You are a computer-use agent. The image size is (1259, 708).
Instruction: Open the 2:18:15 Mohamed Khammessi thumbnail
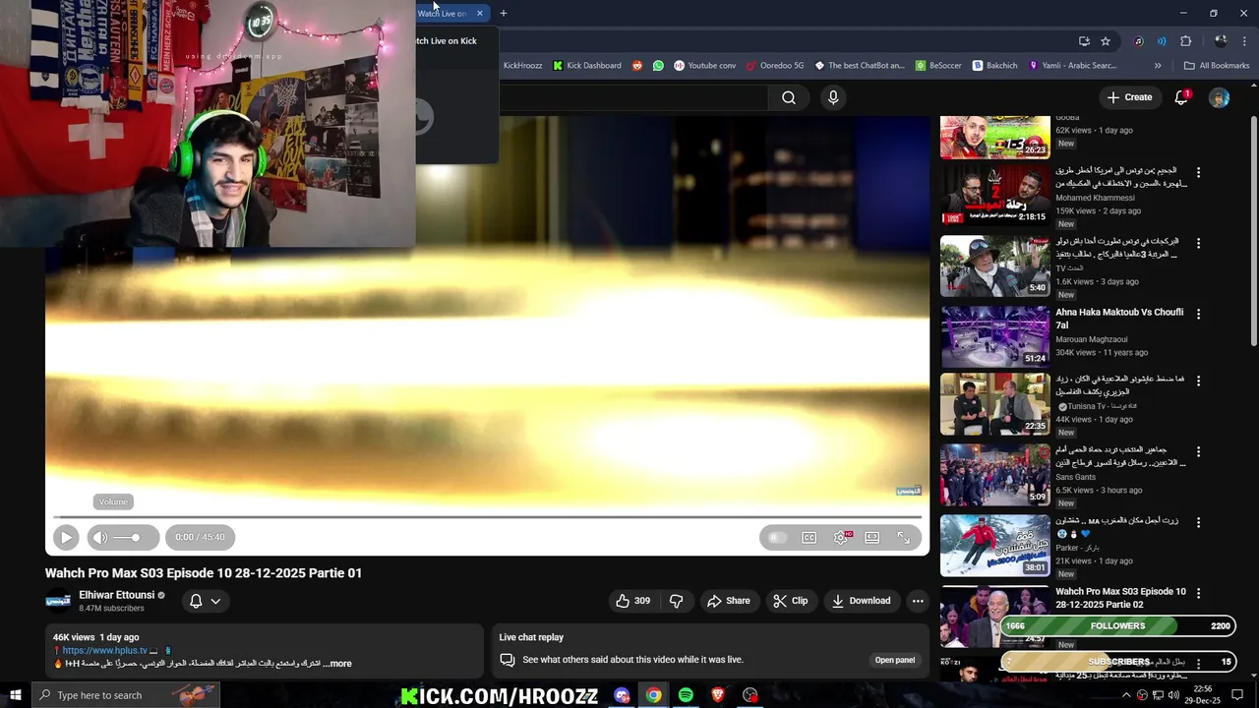tap(994, 195)
